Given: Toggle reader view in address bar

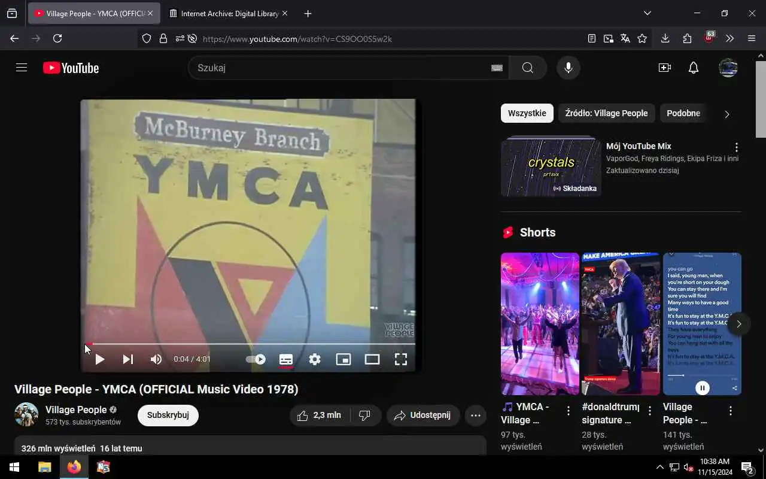Looking at the screenshot, I should pyautogui.click(x=592, y=38).
